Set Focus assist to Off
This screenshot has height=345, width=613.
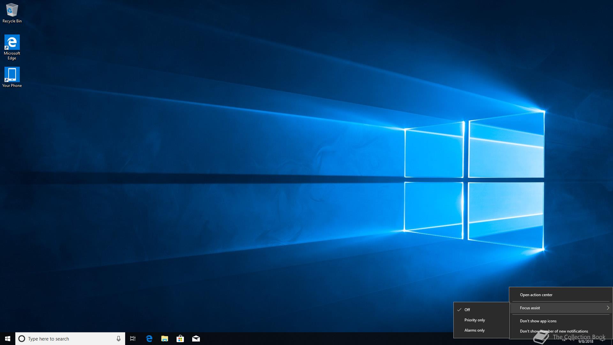point(481,310)
